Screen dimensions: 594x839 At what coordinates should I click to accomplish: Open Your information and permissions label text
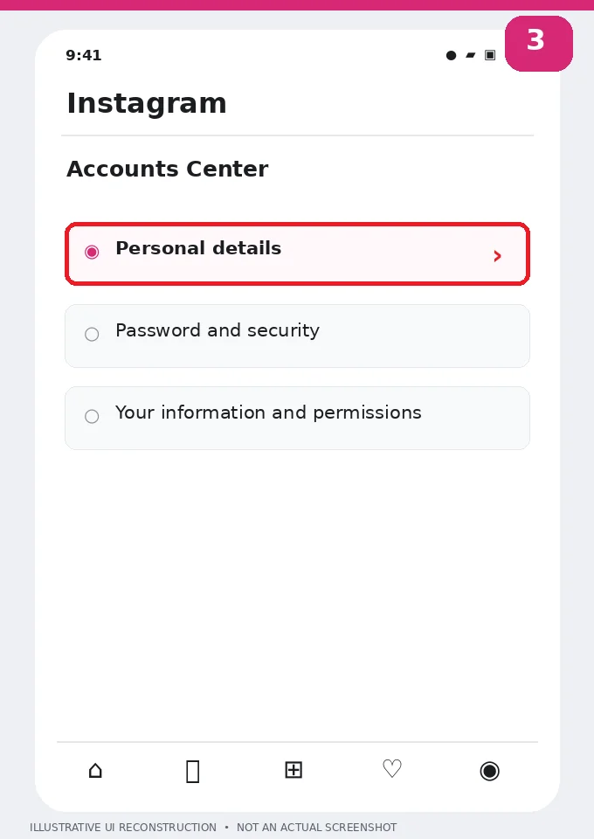click(268, 413)
